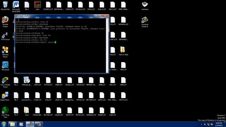Click PuTTY terminal at the switchport native line
This screenshot has height=127, width=226.
[x=36, y=42]
